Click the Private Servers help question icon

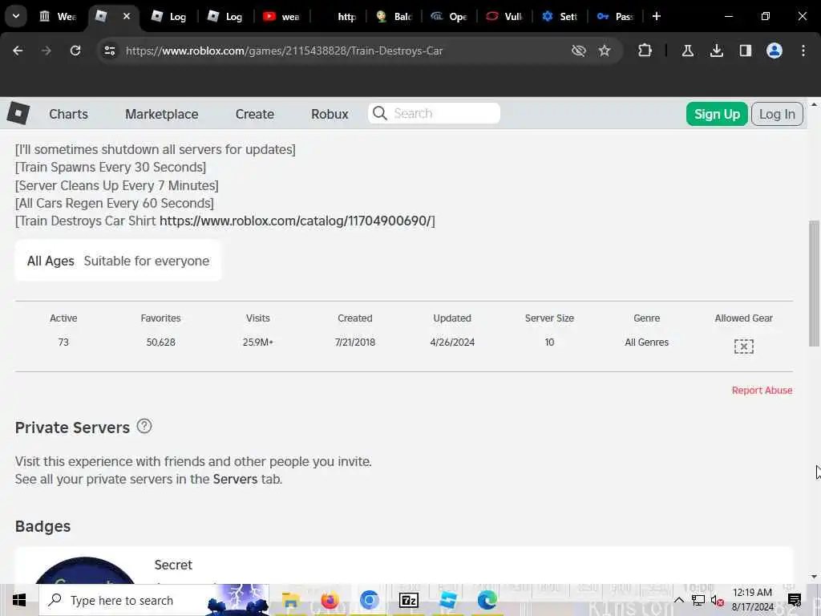144,426
